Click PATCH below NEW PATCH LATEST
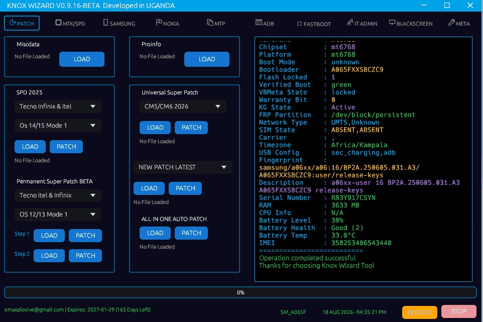 [185, 188]
